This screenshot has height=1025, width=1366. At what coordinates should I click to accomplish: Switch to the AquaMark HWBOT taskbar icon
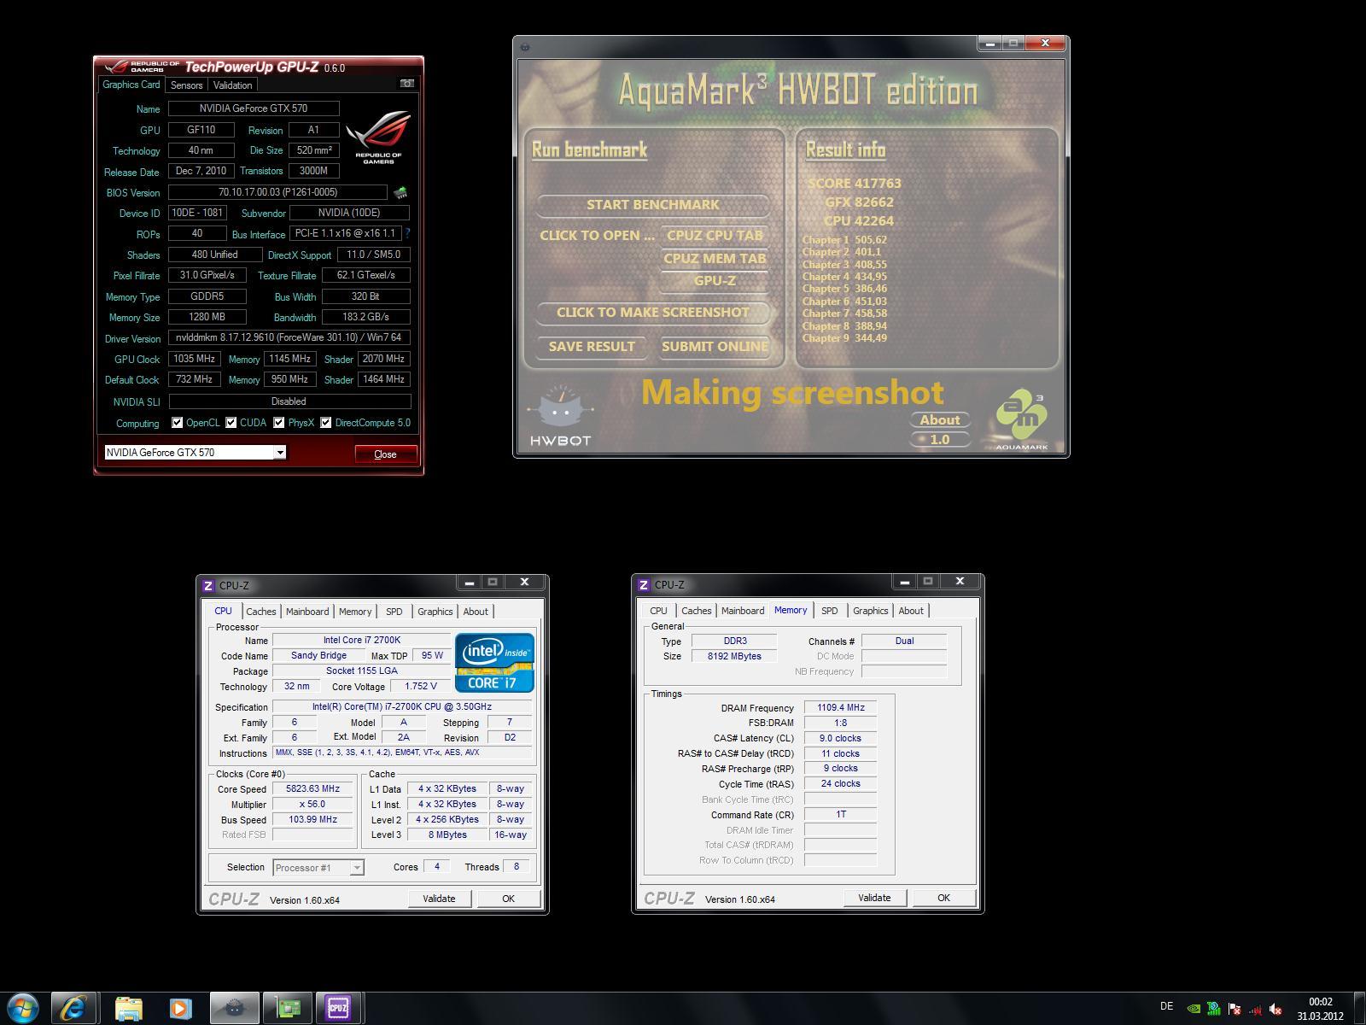(x=234, y=1008)
